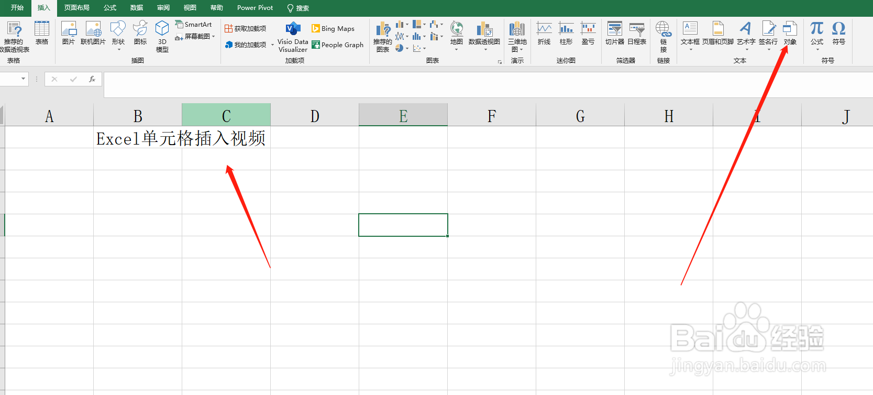
Task: Click the formula bar confirm checkmark
Action: pos(73,79)
